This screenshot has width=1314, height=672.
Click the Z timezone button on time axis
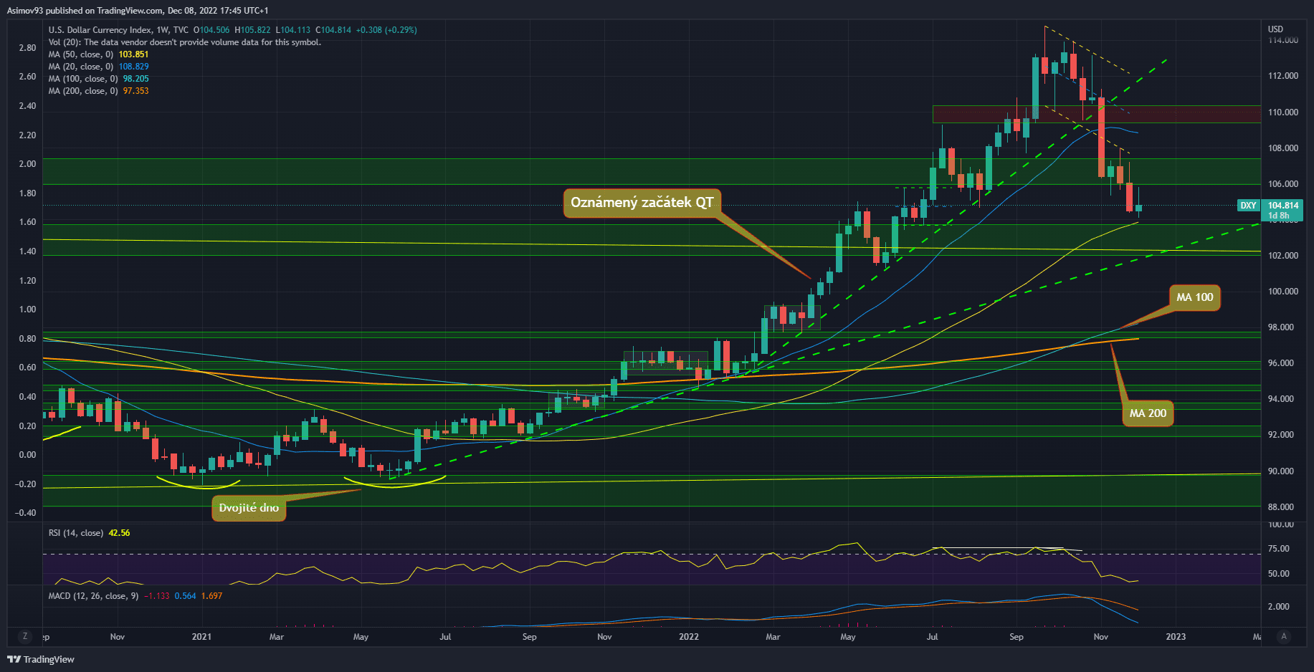click(25, 636)
